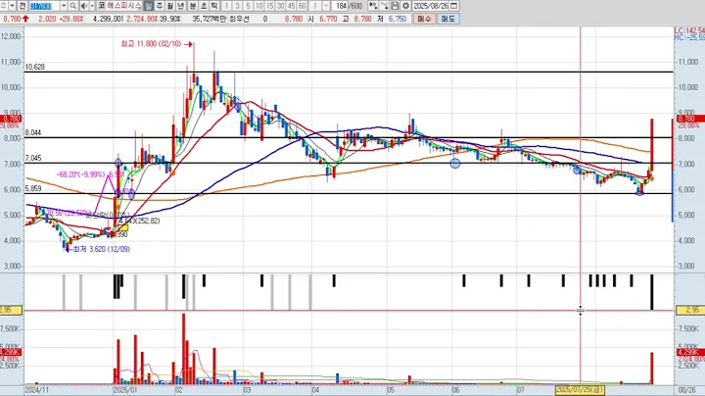Click the 7,045 horizontal line label
This screenshot has height=396, width=705.
(x=33, y=158)
